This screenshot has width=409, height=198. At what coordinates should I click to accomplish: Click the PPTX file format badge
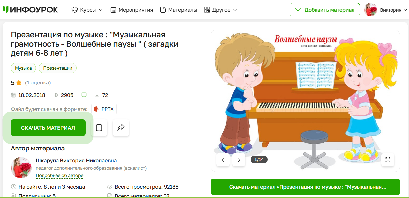[x=104, y=109]
